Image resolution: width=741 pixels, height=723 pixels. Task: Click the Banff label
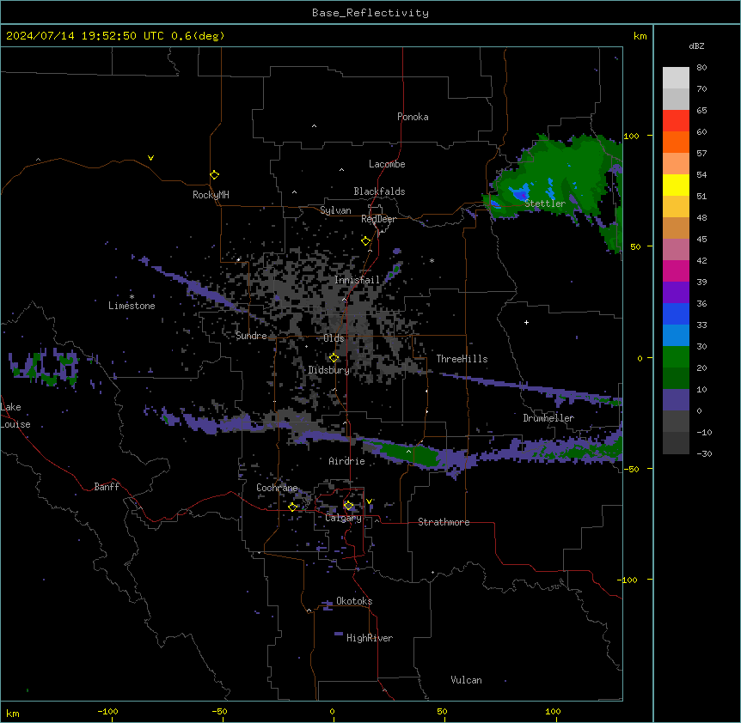[107, 487]
